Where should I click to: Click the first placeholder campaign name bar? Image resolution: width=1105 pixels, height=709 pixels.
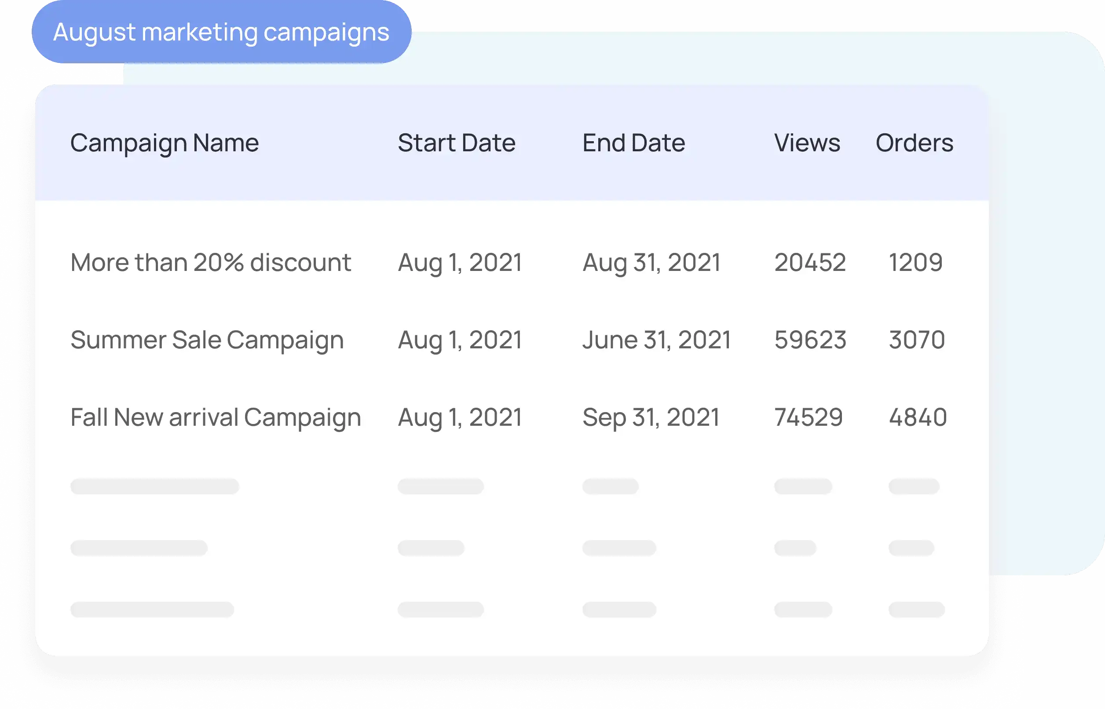pyautogui.click(x=154, y=486)
